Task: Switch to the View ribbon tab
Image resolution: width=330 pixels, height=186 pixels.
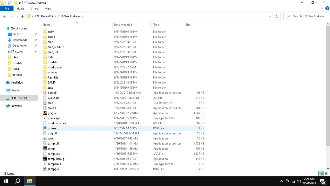Action: (x=48, y=9)
